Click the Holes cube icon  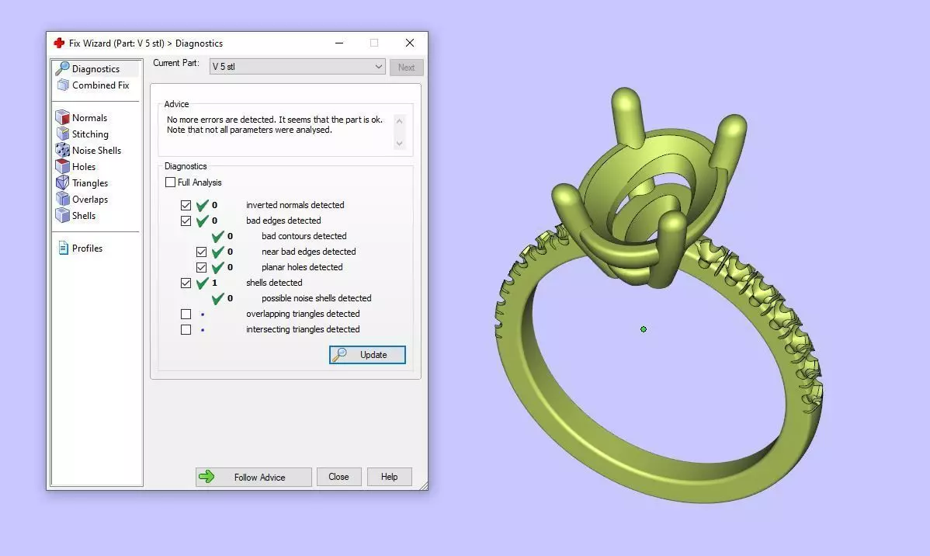[x=62, y=167]
